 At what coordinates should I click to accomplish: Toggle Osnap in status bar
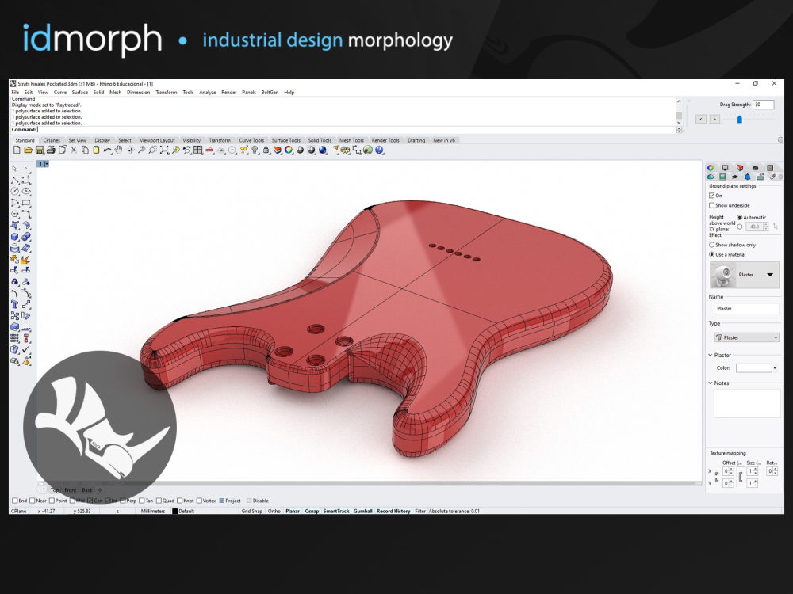click(312, 511)
